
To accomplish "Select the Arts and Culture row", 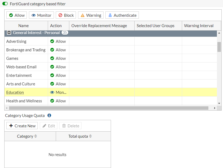I will pos(111,84).
